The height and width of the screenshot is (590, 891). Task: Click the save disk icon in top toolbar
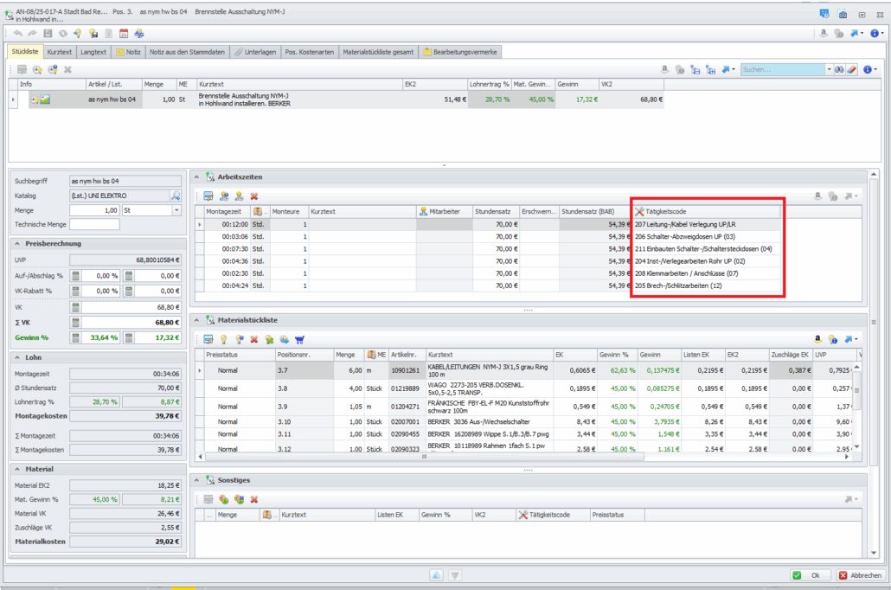[48, 34]
